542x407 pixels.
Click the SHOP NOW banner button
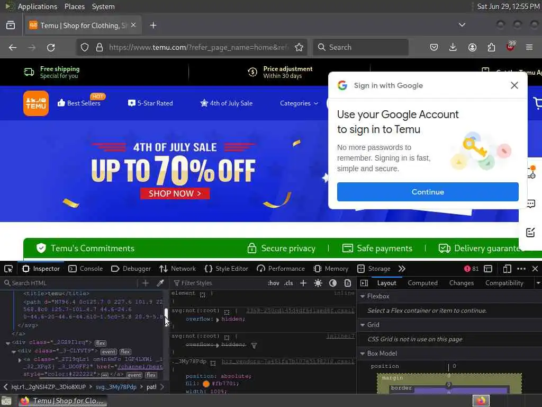point(175,193)
